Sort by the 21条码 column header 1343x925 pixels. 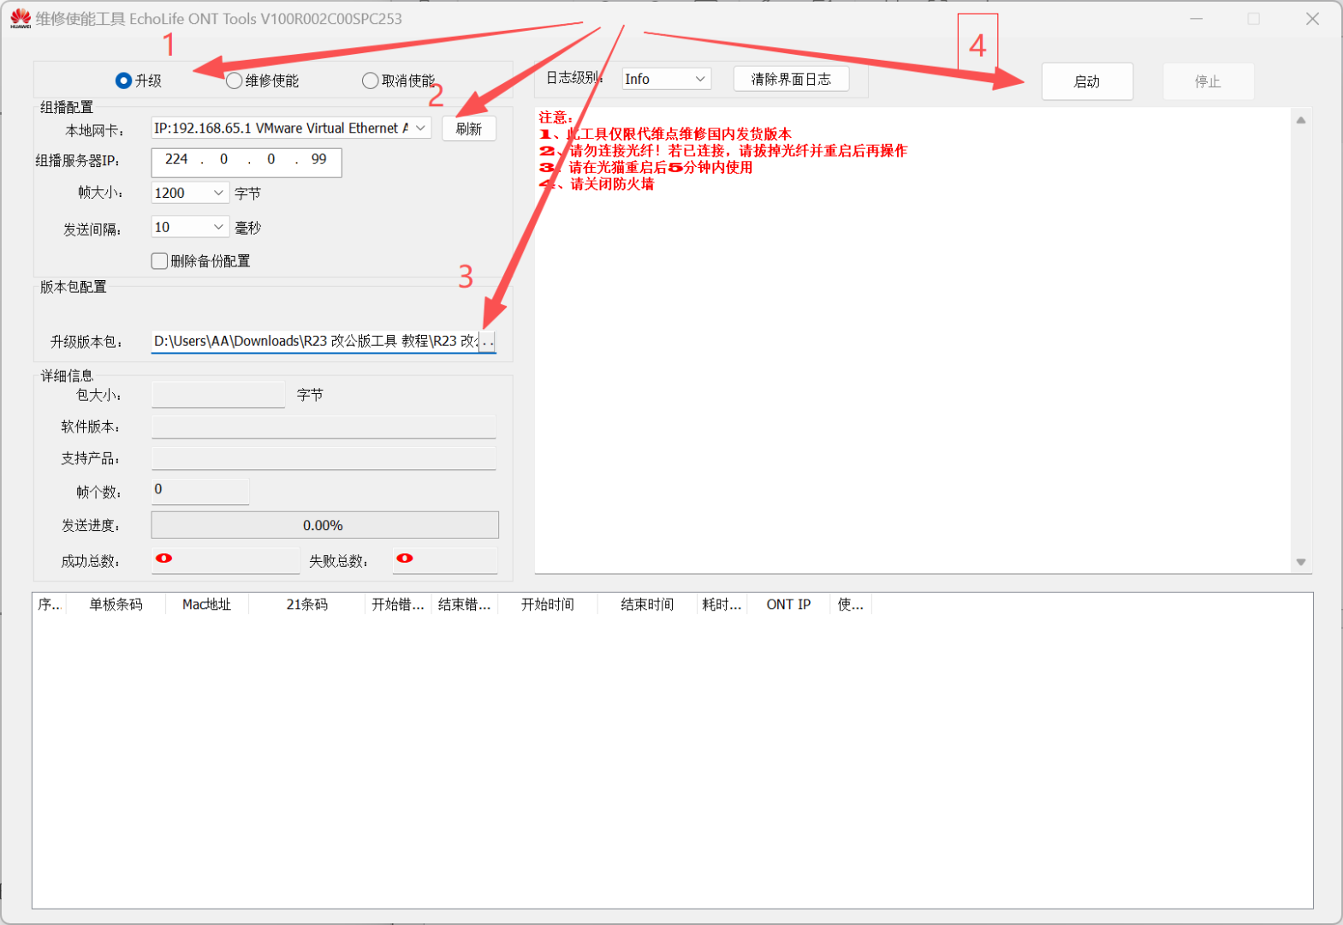click(x=306, y=605)
